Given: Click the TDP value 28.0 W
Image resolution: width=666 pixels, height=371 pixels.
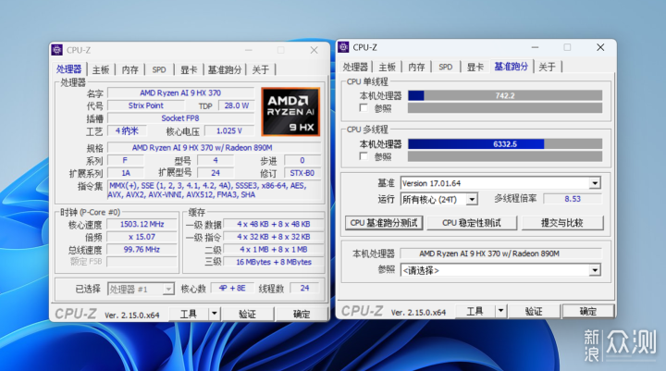Looking at the screenshot, I should (236, 105).
